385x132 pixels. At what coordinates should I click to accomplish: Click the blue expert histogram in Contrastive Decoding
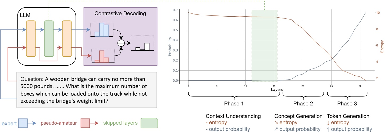click(x=102, y=30)
